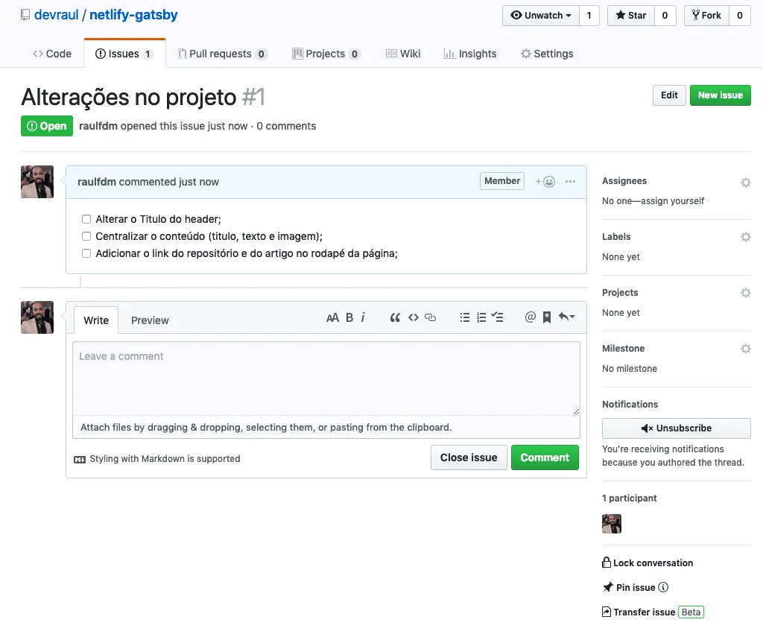763x640 pixels.
Task: Add a numbered list
Action: [x=481, y=318]
